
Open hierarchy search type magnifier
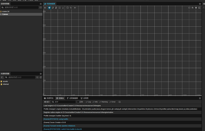(2, 7)
